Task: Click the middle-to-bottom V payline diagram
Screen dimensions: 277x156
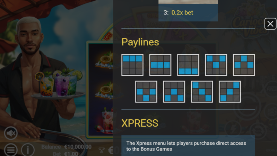Action: click(x=146, y=92)
